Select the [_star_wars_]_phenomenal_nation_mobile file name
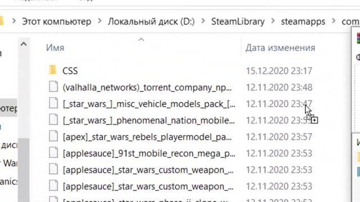The height and width of the screenshot is (202, 360). coord(148,121)
